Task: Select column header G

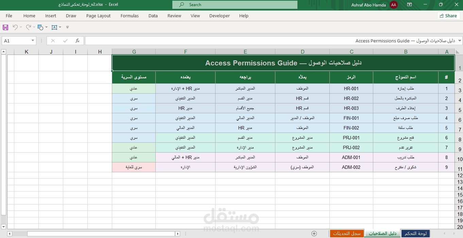Action: 134,52
